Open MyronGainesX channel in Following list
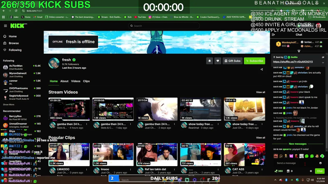Screen dimensions: 328x184 22,75
